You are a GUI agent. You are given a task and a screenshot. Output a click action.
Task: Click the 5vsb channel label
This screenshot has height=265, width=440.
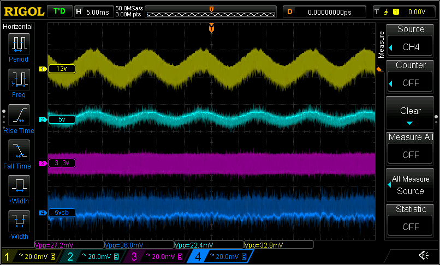(x=62, y=213)
